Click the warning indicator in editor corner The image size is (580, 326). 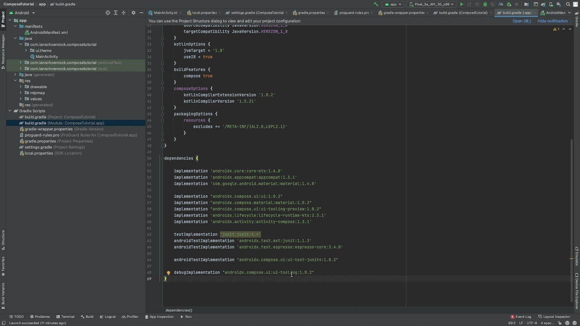556,29
